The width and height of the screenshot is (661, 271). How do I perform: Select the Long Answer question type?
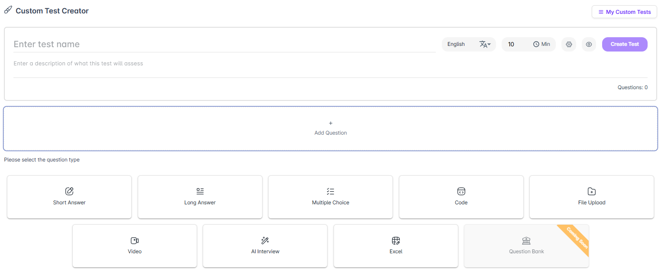[x=200, y=197]
